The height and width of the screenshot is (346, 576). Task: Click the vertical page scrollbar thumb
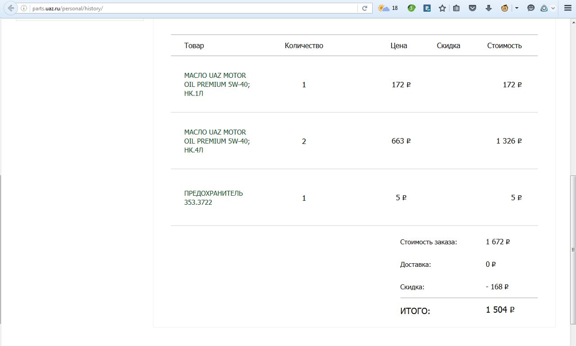click(x=573, y=250)
